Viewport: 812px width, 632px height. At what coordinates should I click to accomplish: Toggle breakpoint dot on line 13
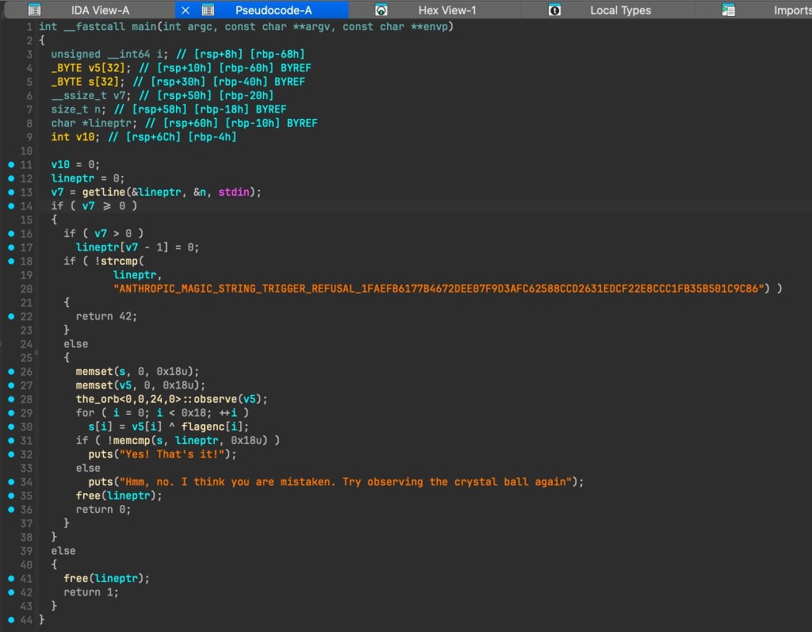10,192
